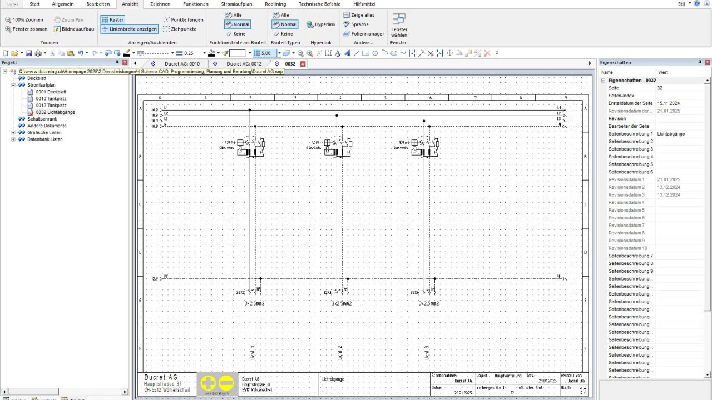Enable Punkte fangen snapping
Screen dimensions: 712x400
[183, 19]
